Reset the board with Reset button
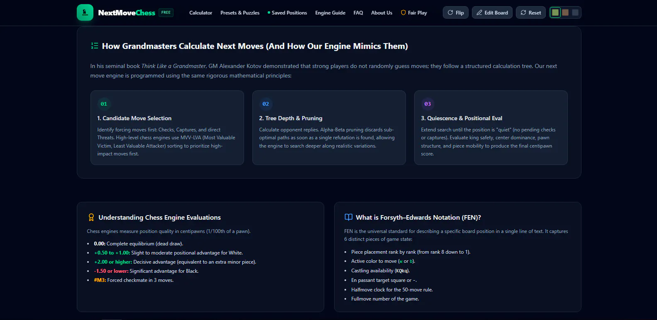Viewport: 657px width, 320px height. tap(531, 12)
